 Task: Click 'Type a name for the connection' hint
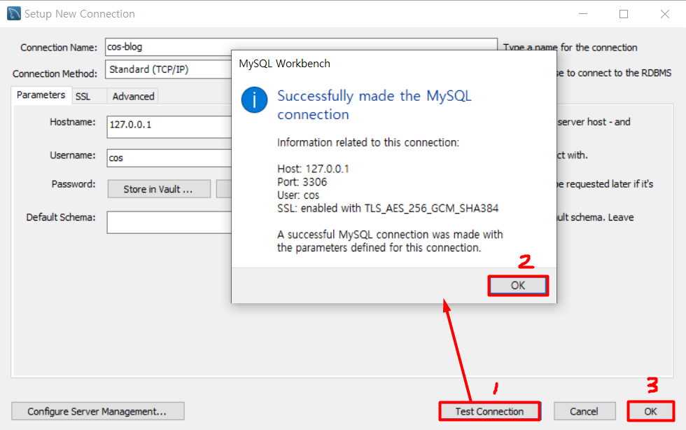(x=570, y=48)
